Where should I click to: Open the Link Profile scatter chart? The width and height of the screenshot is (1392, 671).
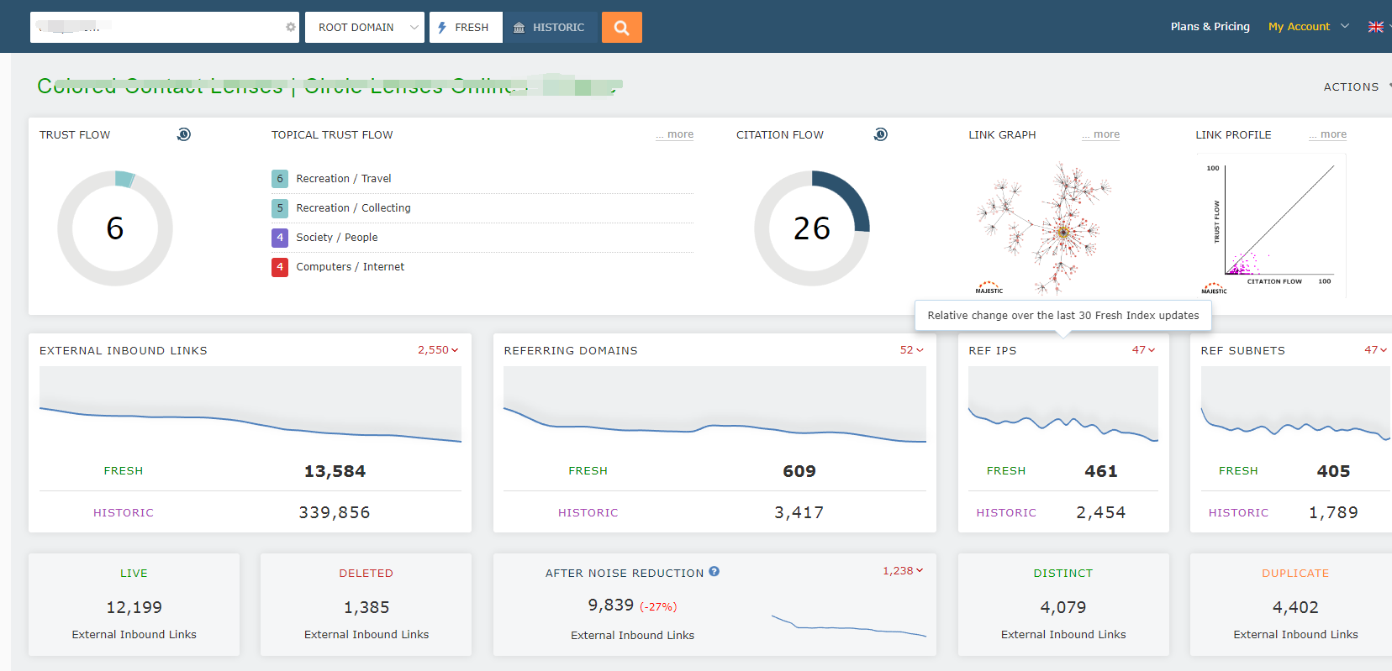point(1271,225)
